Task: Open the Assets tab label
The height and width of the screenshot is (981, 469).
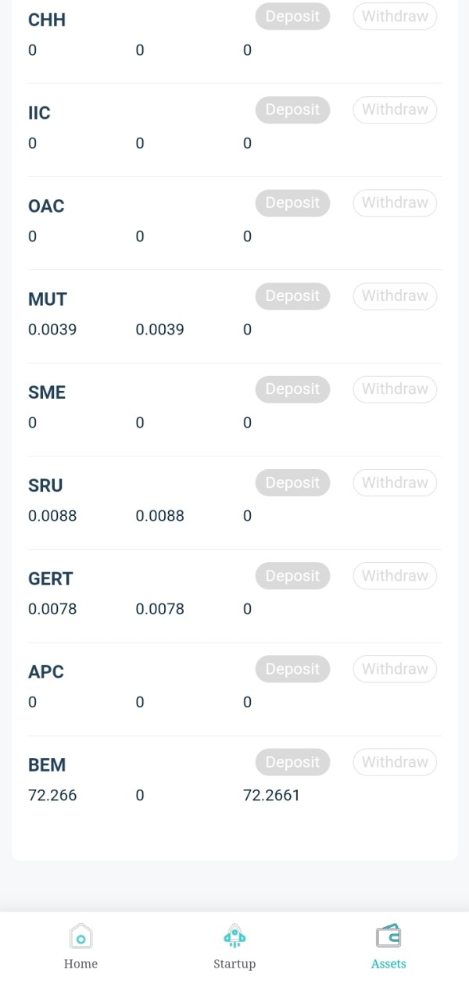Action: click(388, 964)
